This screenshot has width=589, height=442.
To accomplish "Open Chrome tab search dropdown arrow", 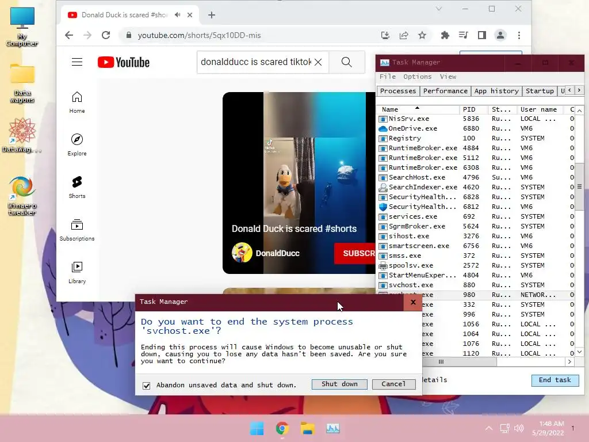I will point(439,9).
